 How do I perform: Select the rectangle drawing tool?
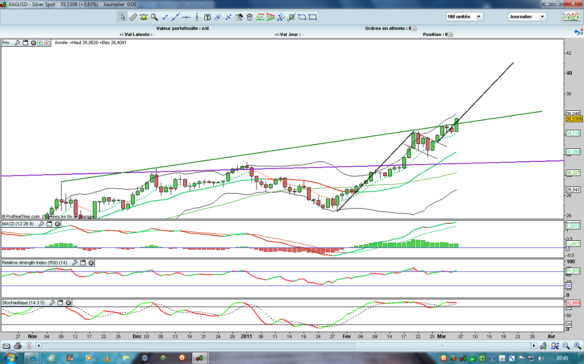click(x=313, y=17)
